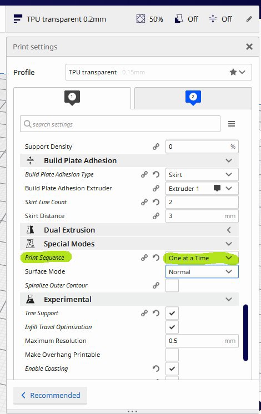Click link icon for Build Plate Adhesion Extruder
The width and height of the screenshot is (261, 414).
point(156,188)
